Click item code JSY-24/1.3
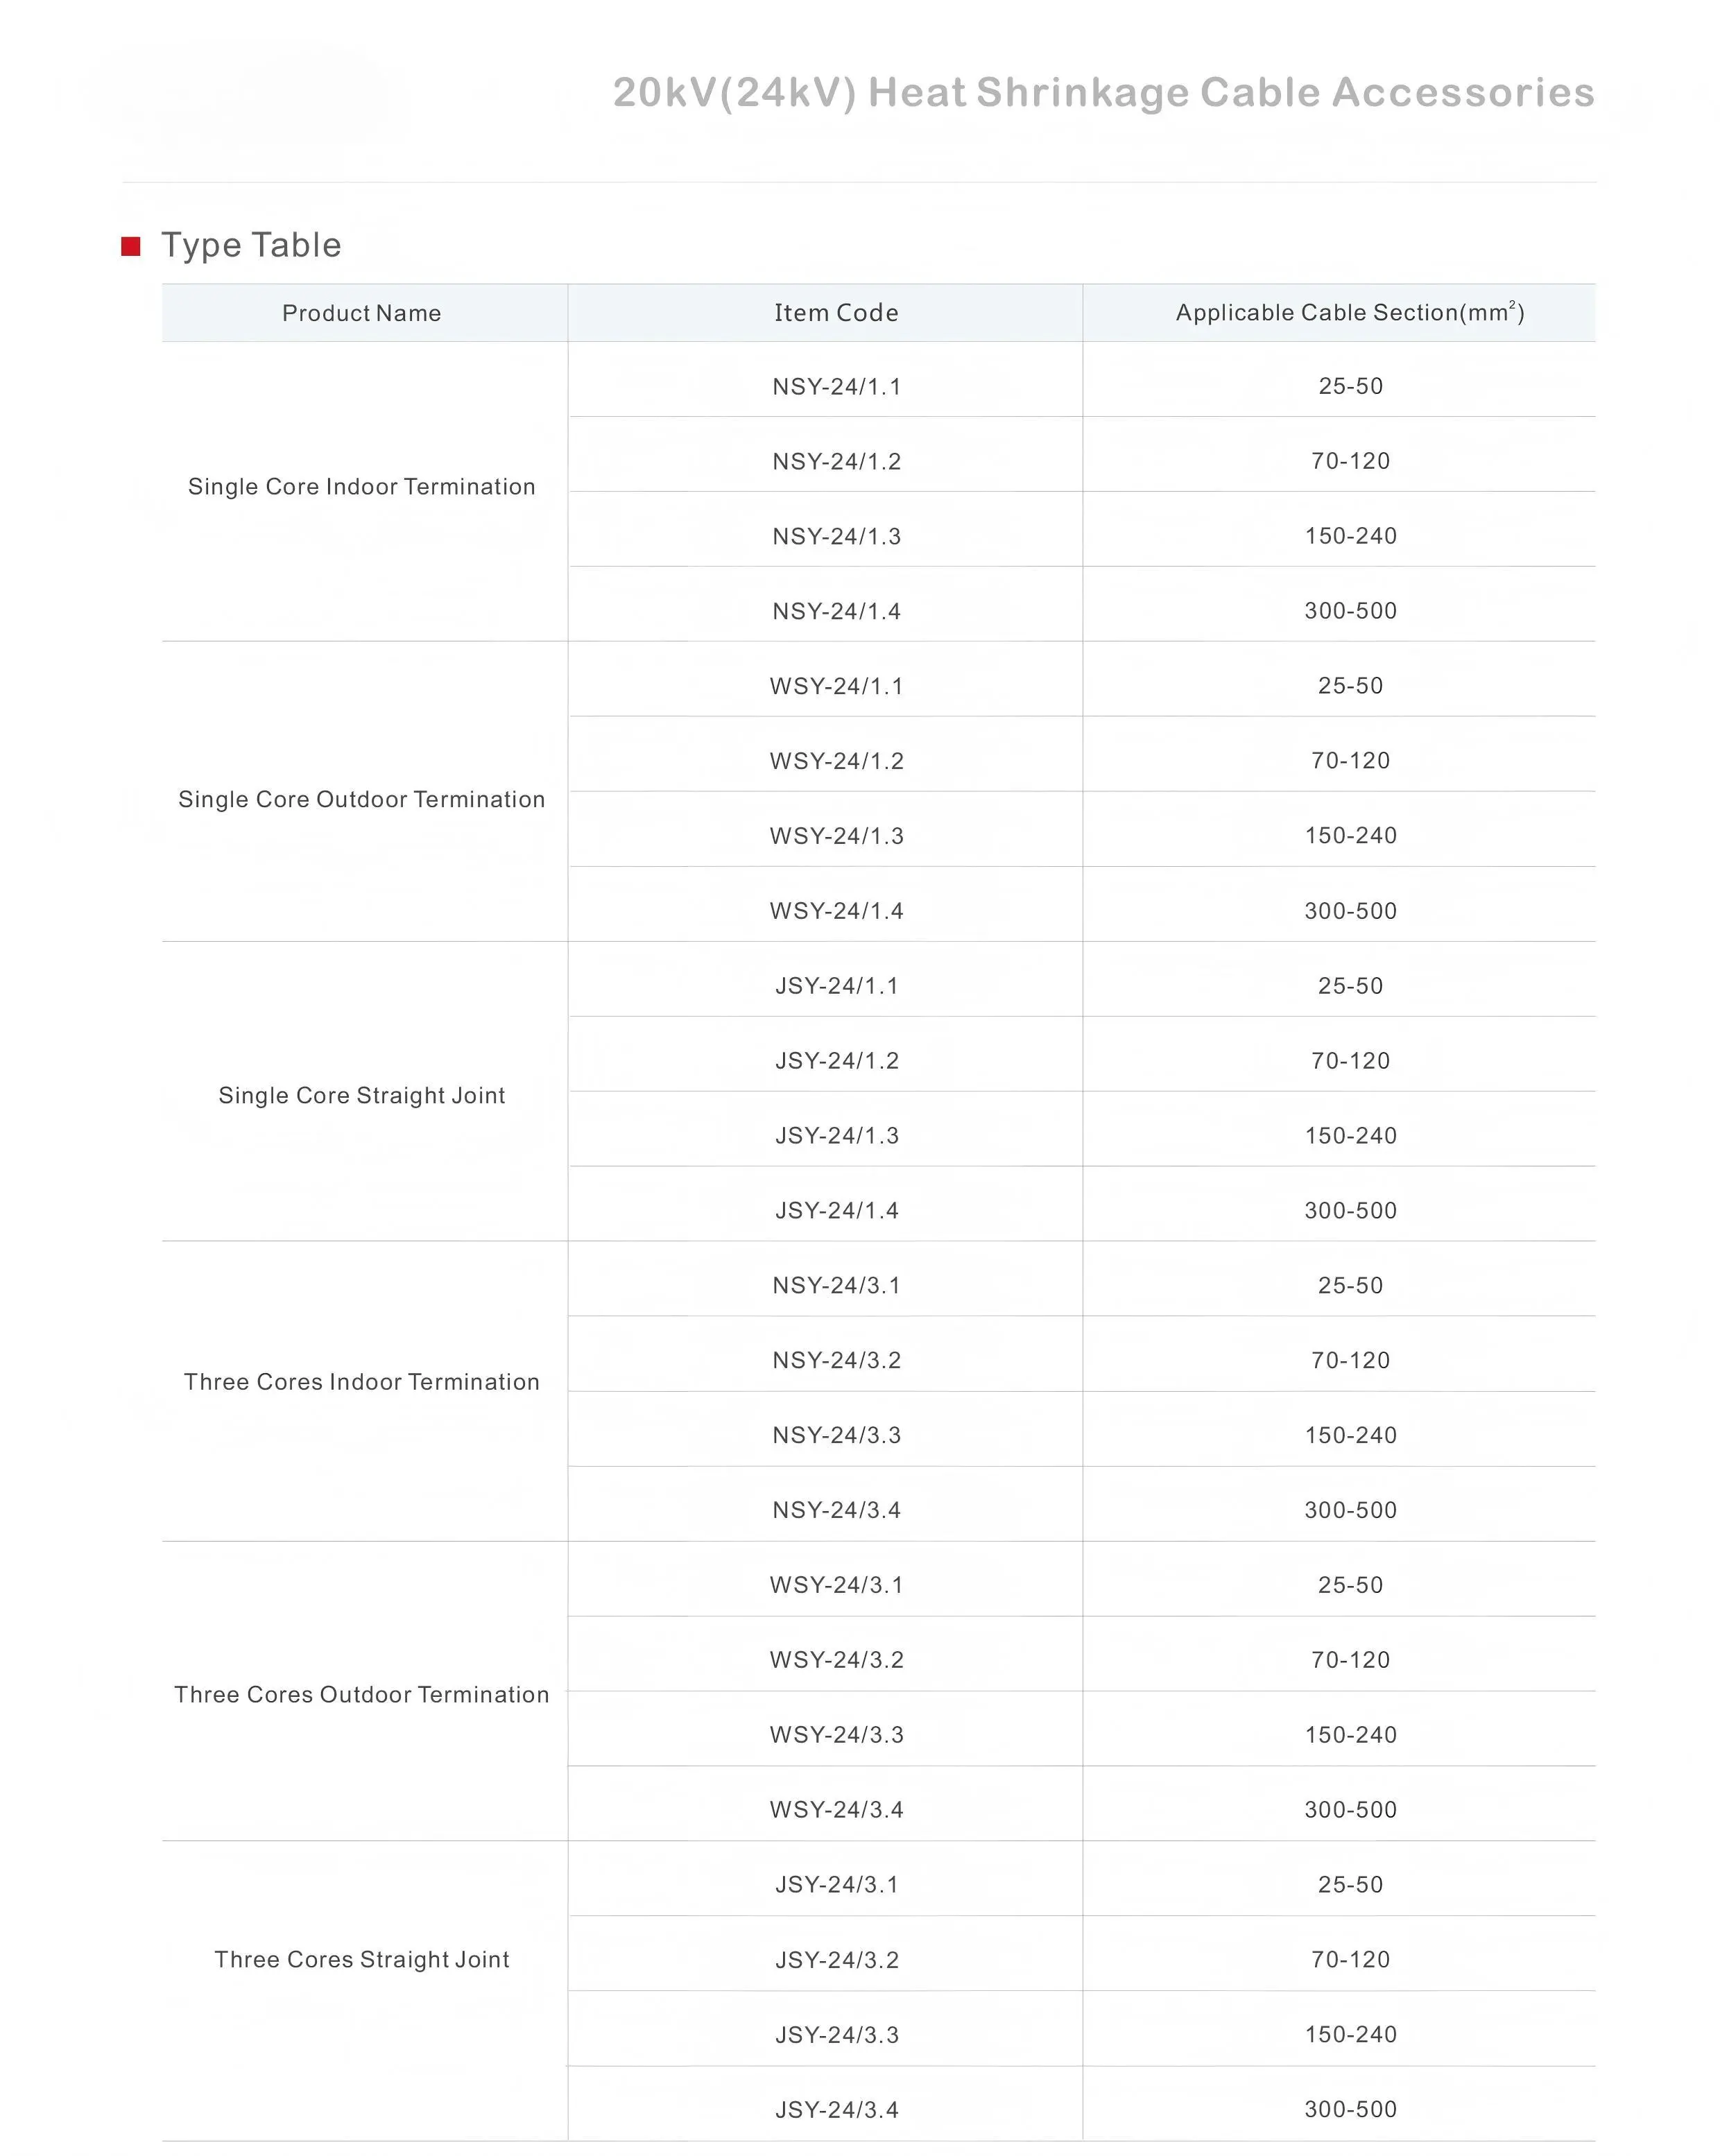 [836, 1137]
